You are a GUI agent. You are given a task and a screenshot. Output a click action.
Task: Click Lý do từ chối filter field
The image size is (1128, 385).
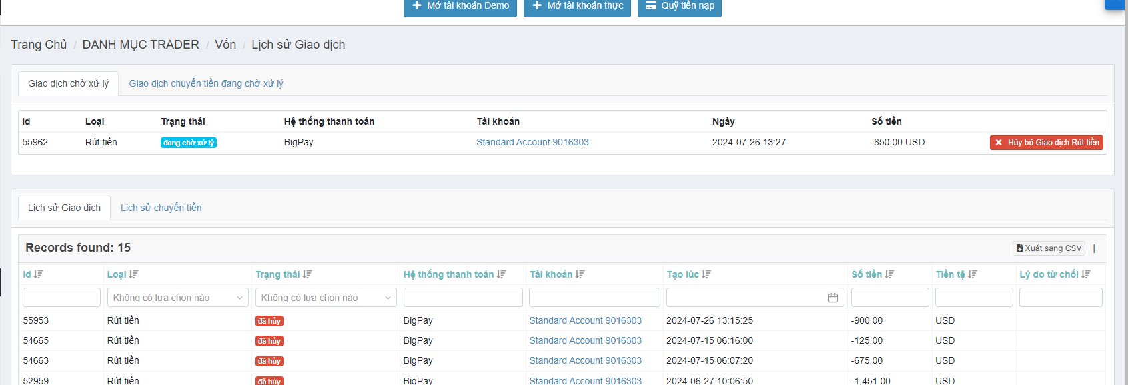click(1061, 298)
